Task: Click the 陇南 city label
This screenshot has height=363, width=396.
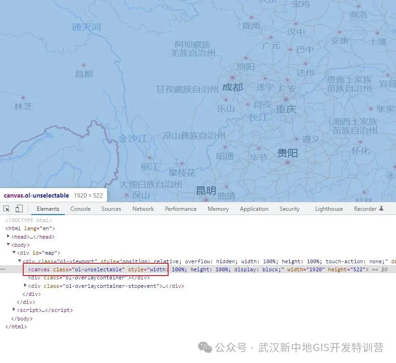Action: (251, 26)
